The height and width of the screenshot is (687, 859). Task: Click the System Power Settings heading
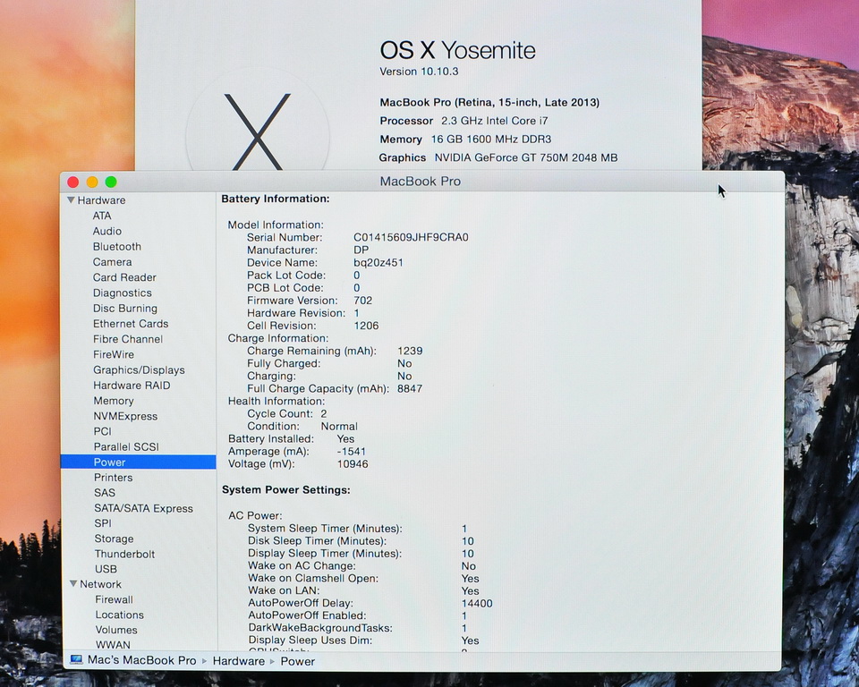tap(286, 490)
